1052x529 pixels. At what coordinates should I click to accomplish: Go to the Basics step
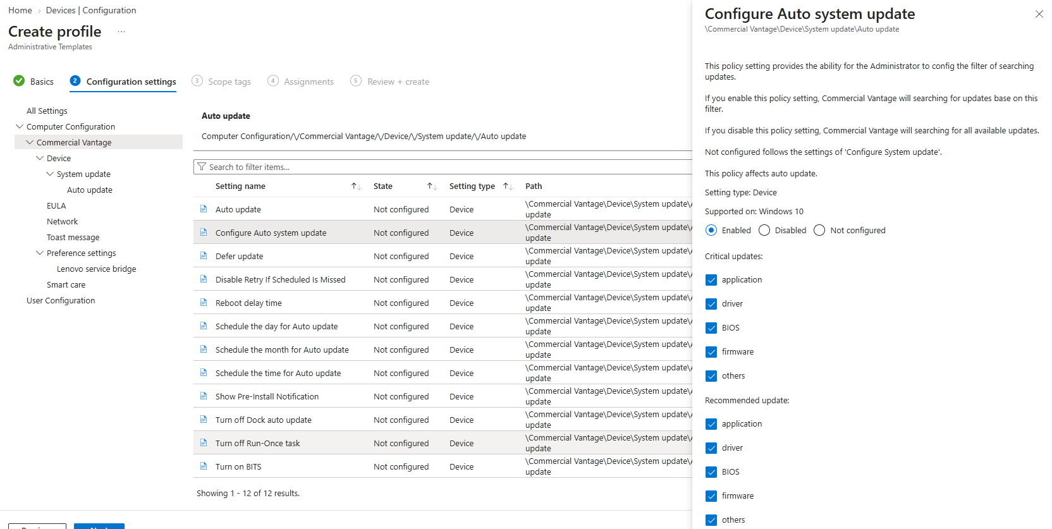(34, 82)
